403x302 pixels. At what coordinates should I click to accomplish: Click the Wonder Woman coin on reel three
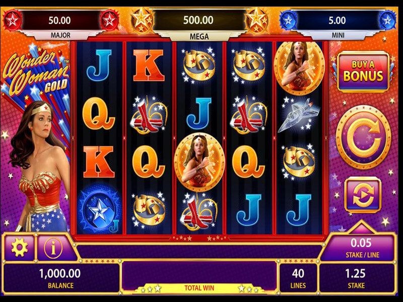point(199,162)
